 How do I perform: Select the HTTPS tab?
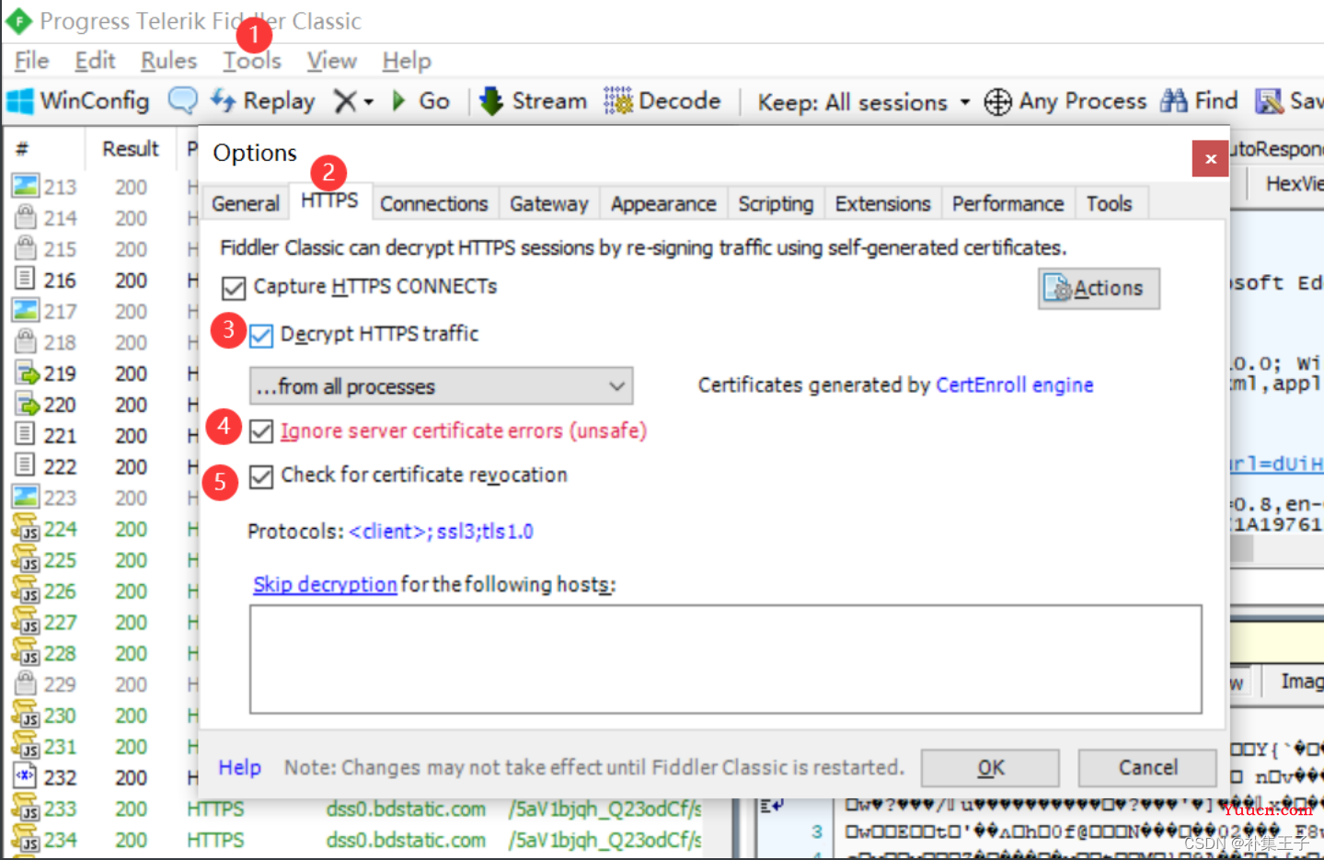tap(329, 201)
